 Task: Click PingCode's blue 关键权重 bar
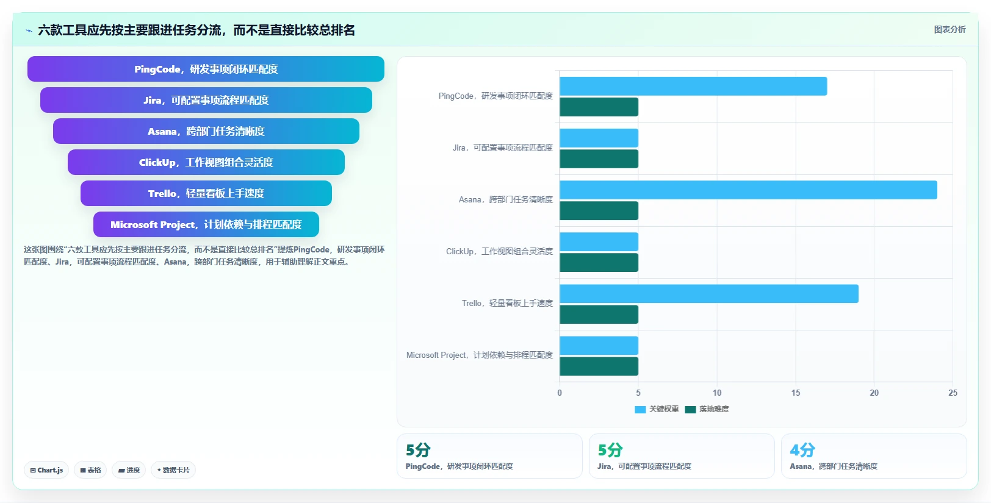(x=693, y=86)
